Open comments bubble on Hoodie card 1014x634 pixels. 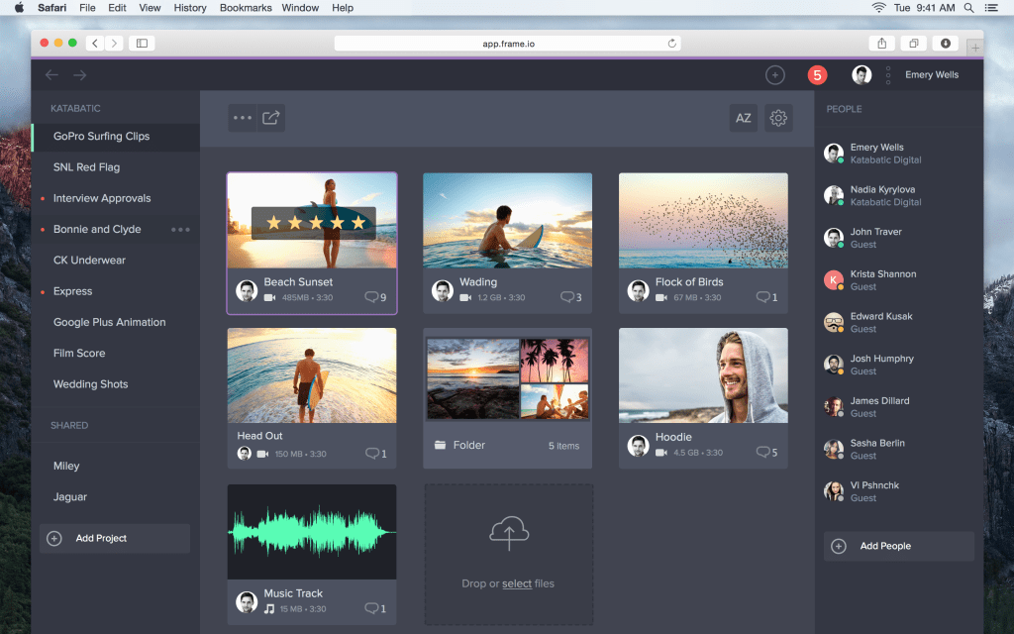(x=767, y=452)
